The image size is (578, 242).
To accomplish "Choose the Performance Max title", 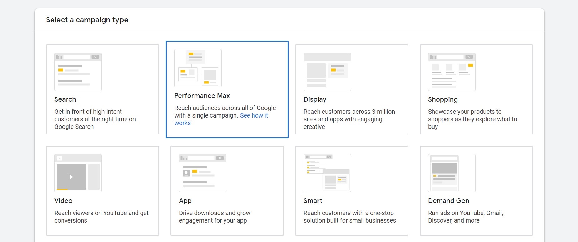I will pos(202,96).
